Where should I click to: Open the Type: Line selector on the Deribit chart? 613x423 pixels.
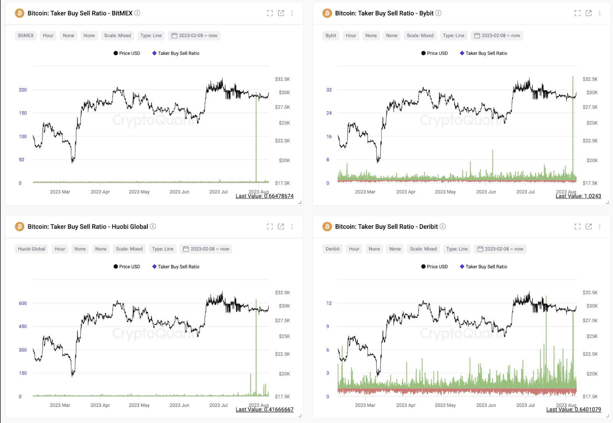[x=457, y=249]
